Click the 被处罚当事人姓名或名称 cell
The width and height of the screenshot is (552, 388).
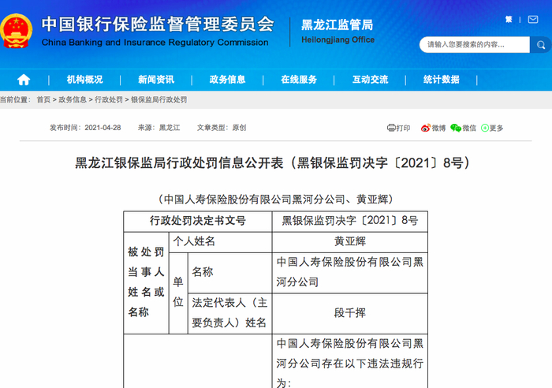146,282
